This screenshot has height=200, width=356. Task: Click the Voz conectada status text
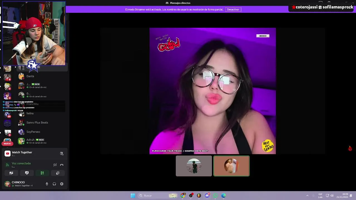coord(21,163)
